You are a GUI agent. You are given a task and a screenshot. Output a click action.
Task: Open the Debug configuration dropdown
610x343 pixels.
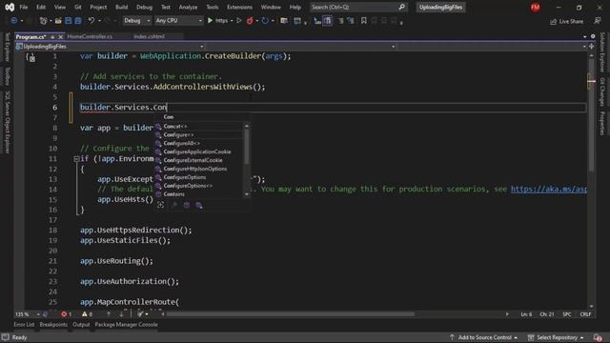tap(136, 21)
